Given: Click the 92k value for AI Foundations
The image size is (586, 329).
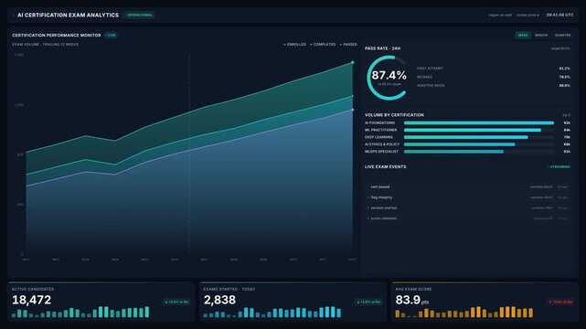Looking at the screenshot, I should pyautogui.click(x=567, y=122).
